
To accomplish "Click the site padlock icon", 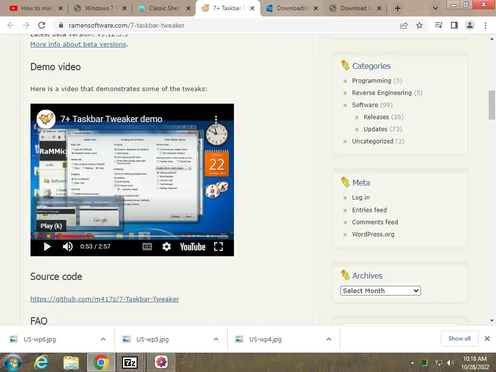I will click(x=61, y=25).
